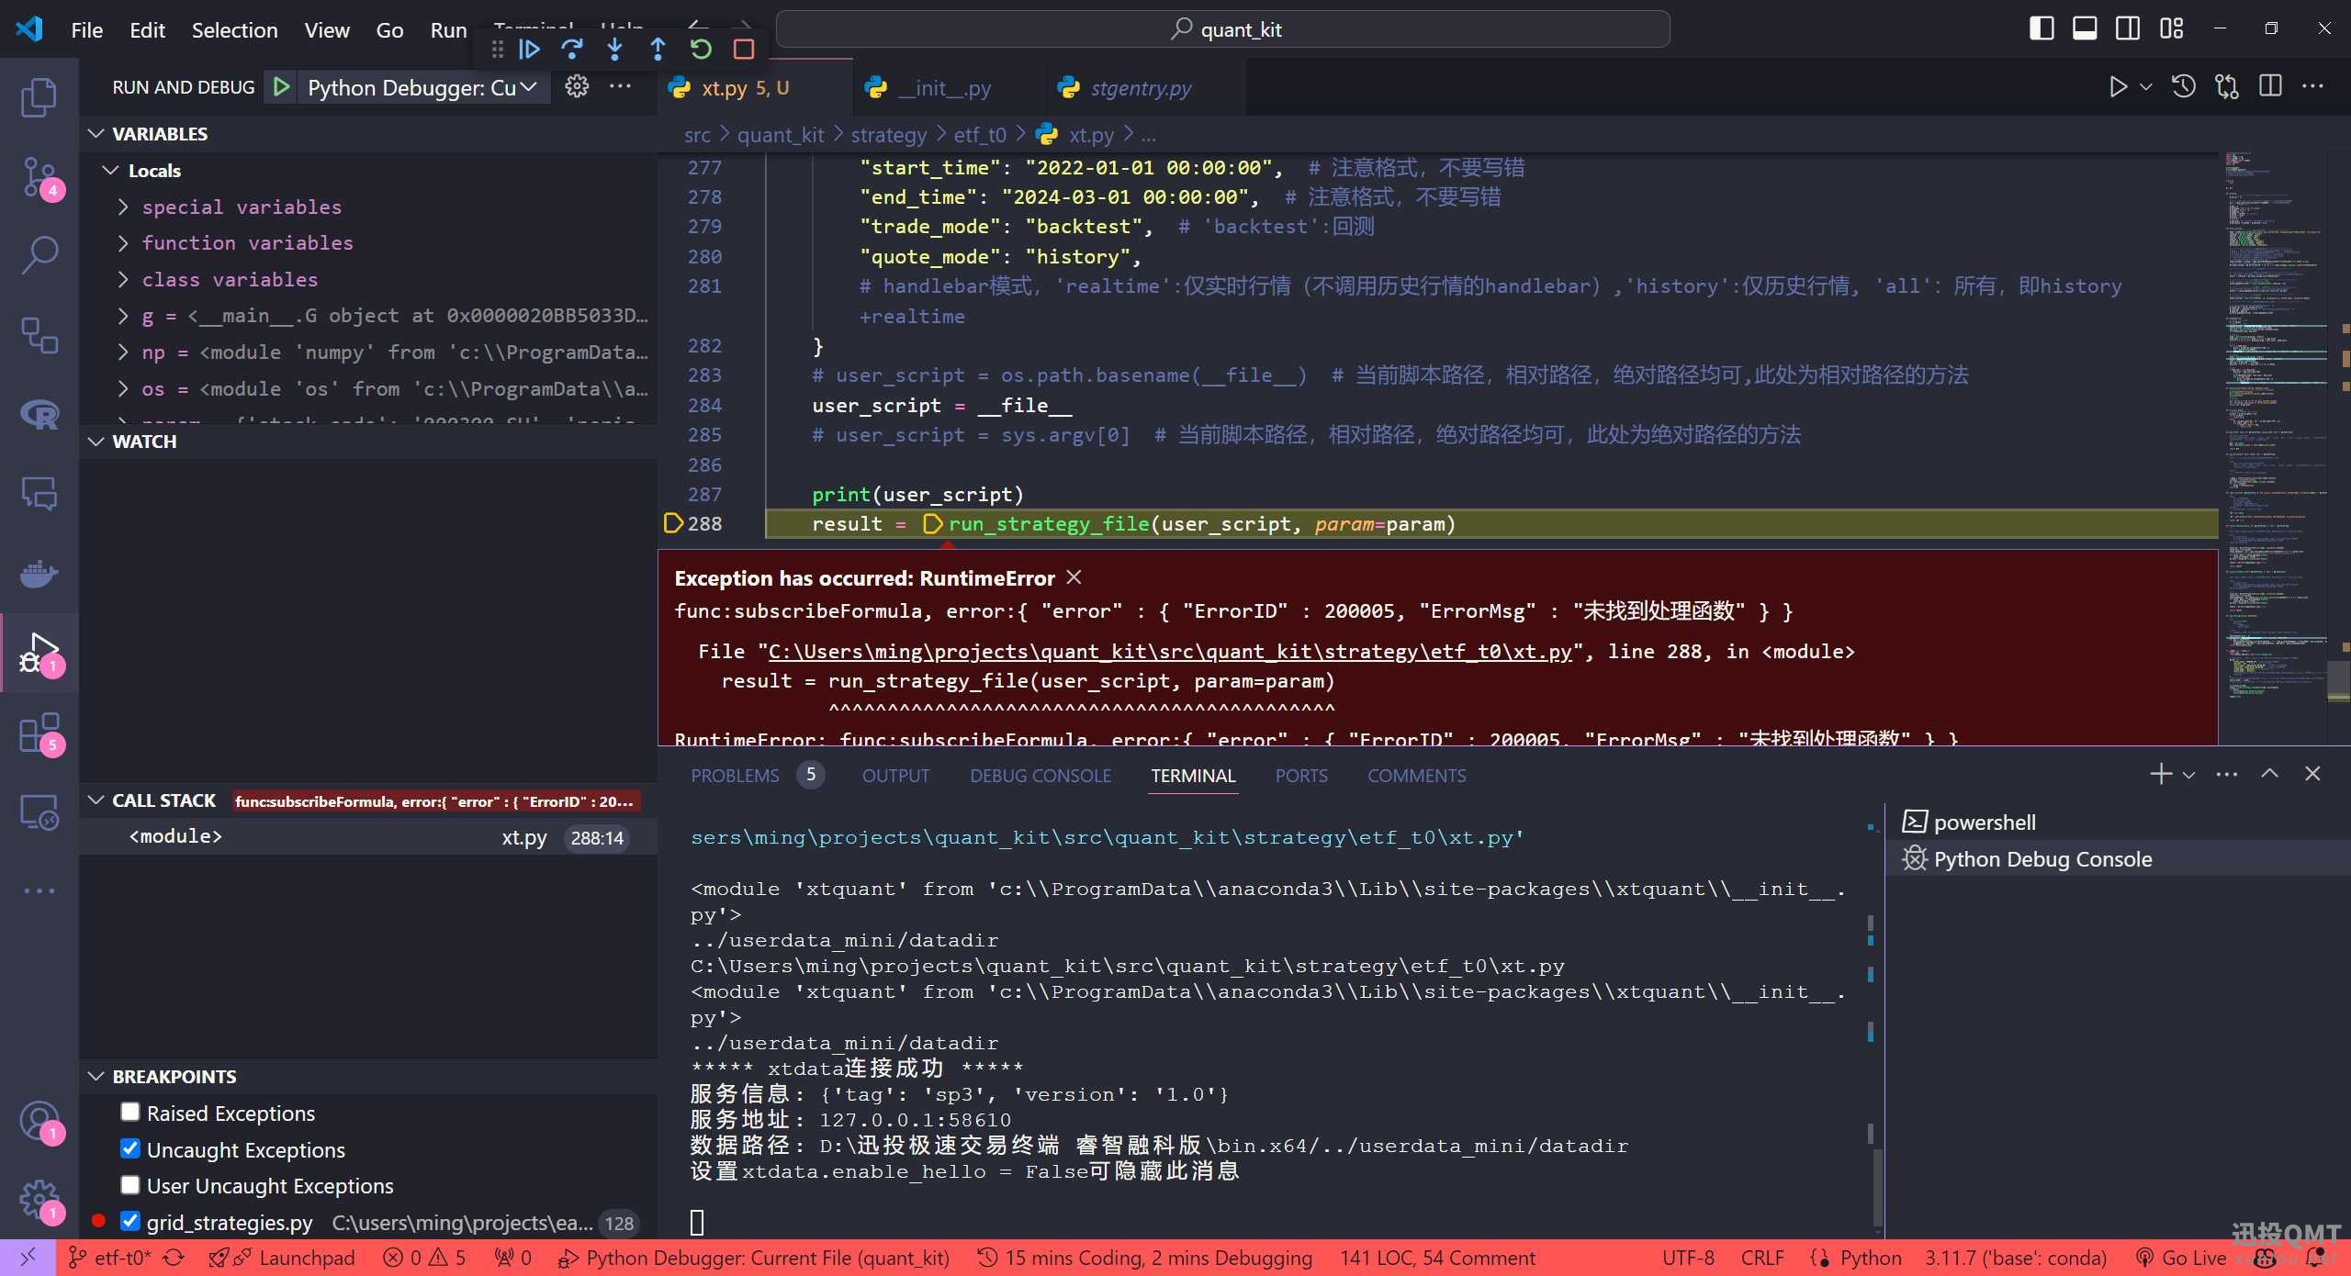This screenshot has height=1276, width=2351.
Task: Toggle Raised Exceptions breakpoint
Action: pos(130,1113)
